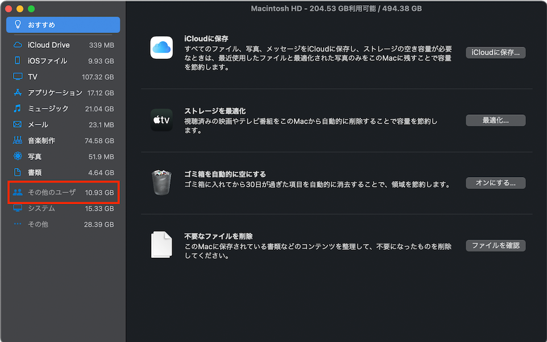The width and height of the screenshot is (547, 342).
Task: Open the アプリケーション category
Action: [x=63, y=93]
